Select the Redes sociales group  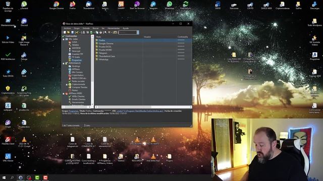tap(78, 81)
